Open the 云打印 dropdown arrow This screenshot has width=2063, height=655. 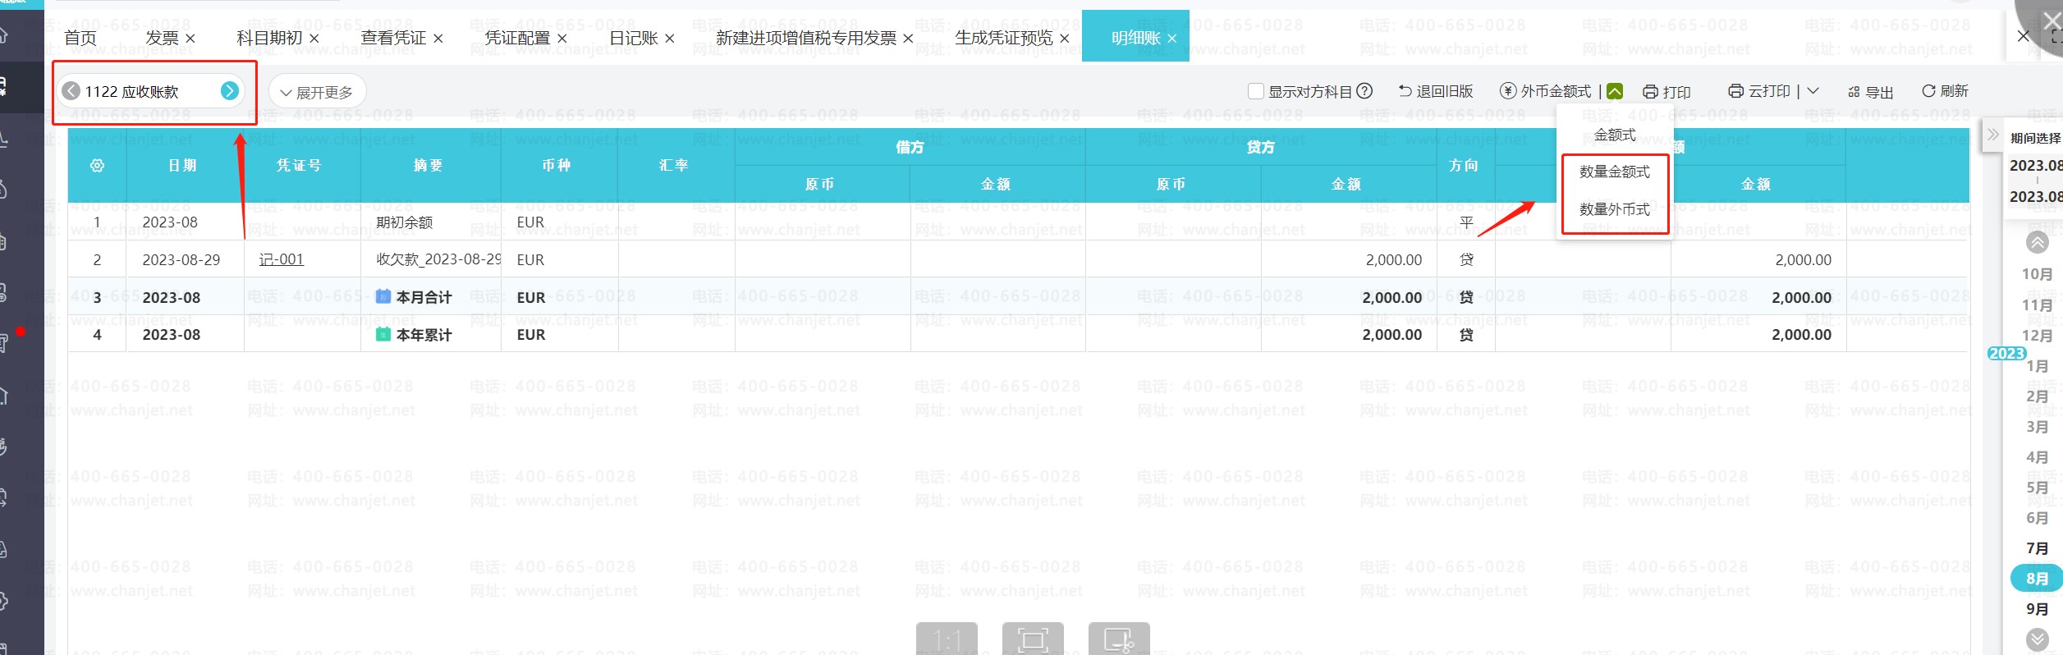pos(1813,91)
